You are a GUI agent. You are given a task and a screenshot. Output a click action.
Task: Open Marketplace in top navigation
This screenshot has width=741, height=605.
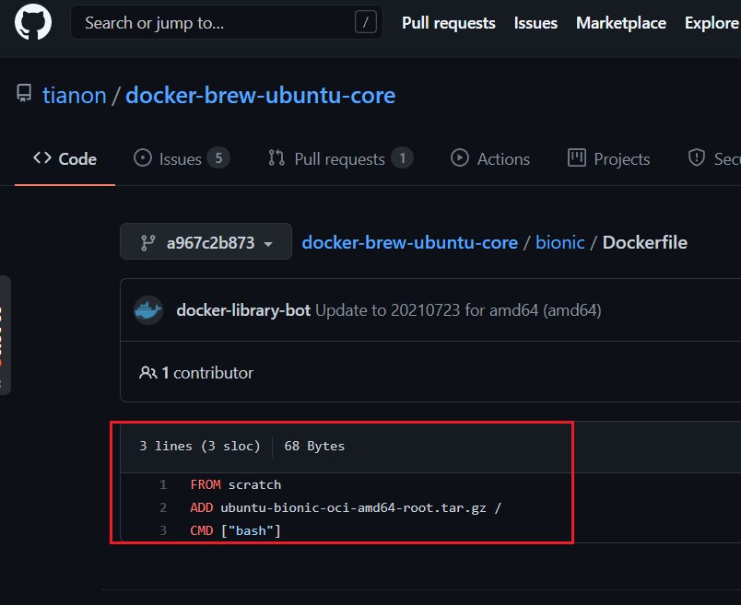[x=620, y=23]
